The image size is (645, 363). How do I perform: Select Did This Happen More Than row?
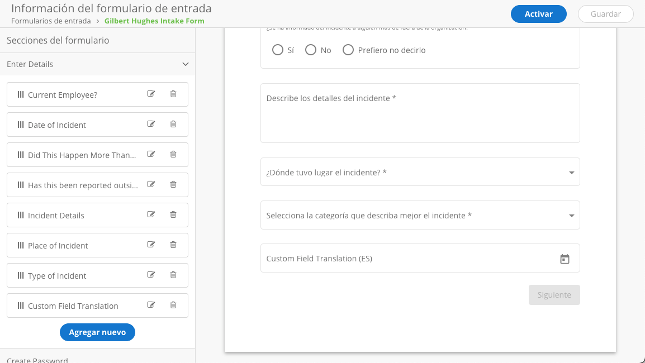(97, 155)
